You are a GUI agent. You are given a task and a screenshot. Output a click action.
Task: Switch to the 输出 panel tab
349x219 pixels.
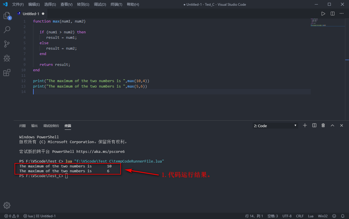34,125
